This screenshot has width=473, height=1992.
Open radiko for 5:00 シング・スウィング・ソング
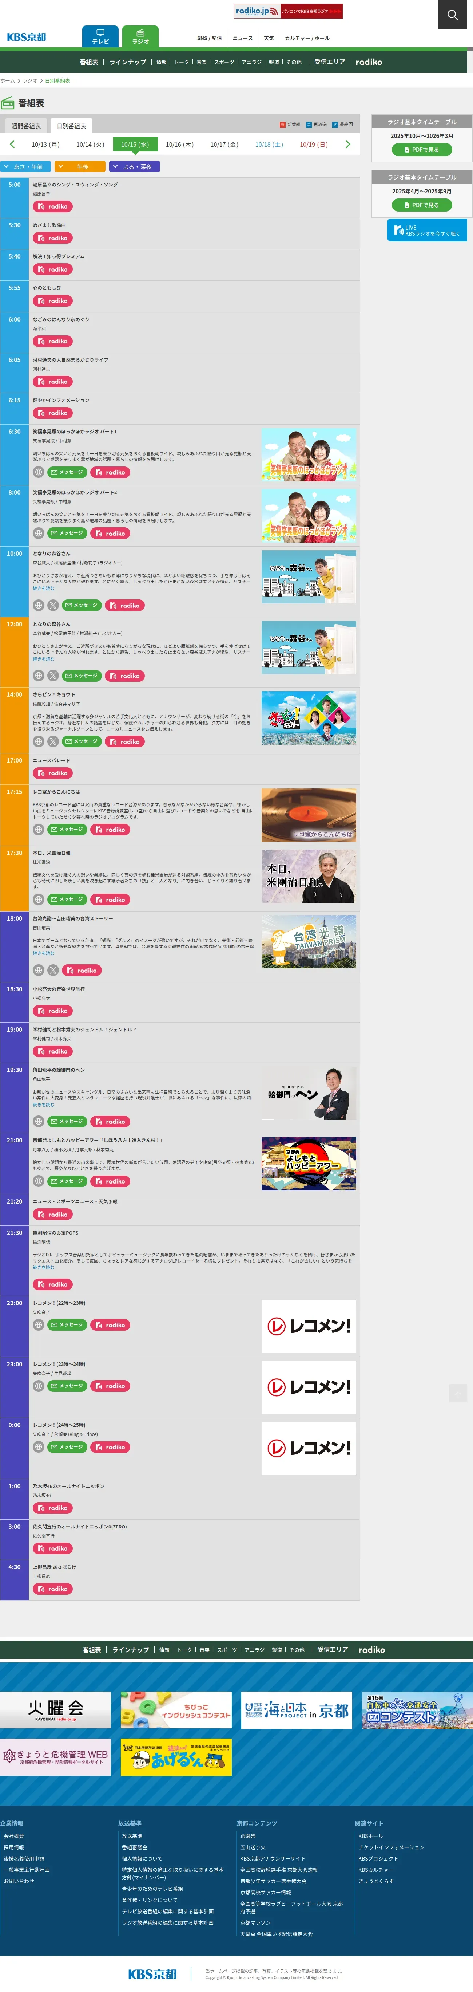52,206
